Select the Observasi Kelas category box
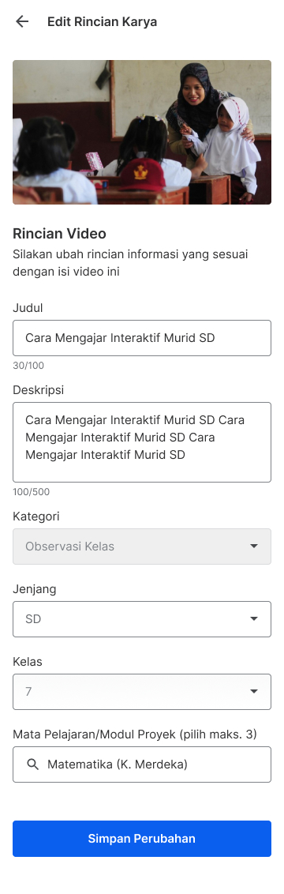This screenshot has height=894, width=284. 142,547
